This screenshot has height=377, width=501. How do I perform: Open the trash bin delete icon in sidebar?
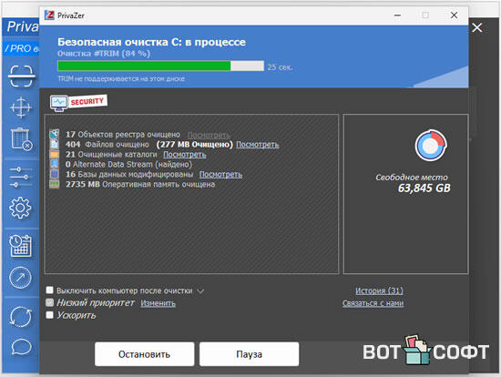(22, 139)
